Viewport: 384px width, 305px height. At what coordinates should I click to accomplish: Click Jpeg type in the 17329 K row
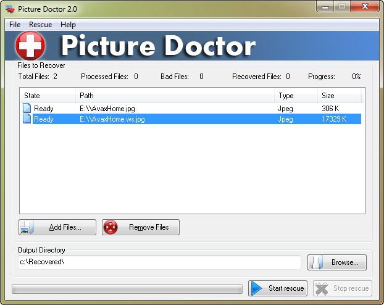pos(286,119)
